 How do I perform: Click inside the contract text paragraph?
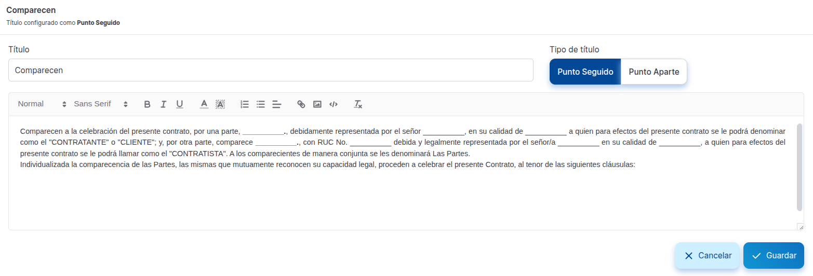coord(403,143)
